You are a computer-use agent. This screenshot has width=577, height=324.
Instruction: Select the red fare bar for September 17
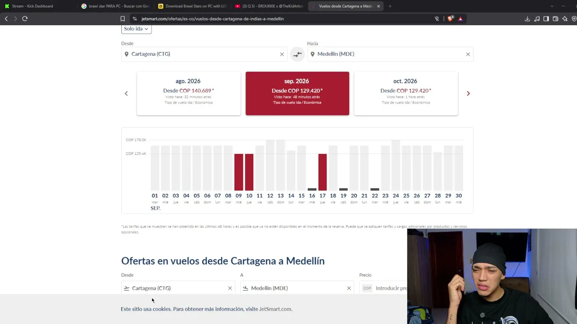[x=322, y=172]
